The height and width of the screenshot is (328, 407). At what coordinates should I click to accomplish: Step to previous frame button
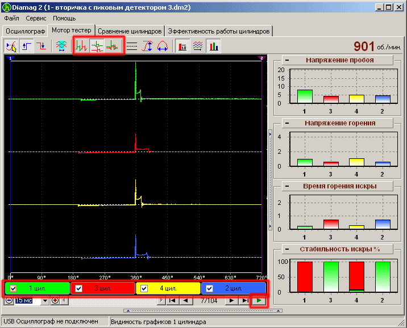pos(185,301)
